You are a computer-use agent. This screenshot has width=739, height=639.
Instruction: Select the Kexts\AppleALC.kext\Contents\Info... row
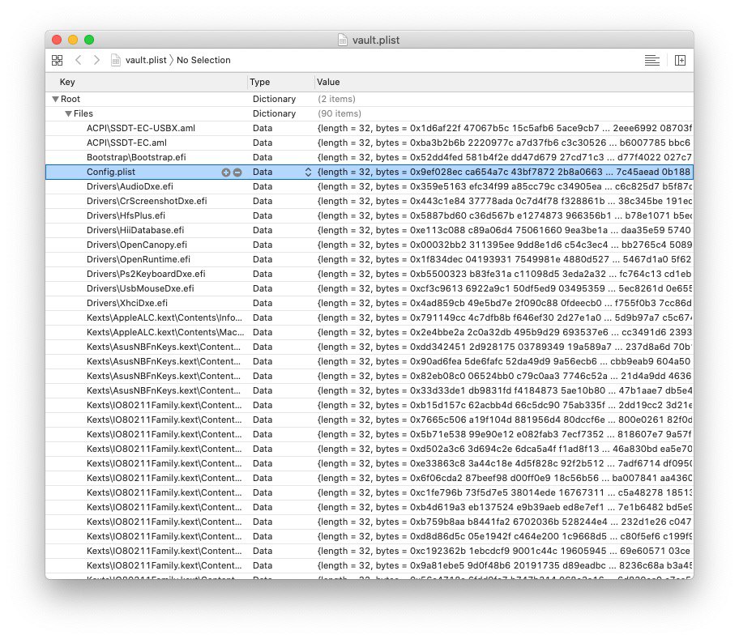click(369, 317)
